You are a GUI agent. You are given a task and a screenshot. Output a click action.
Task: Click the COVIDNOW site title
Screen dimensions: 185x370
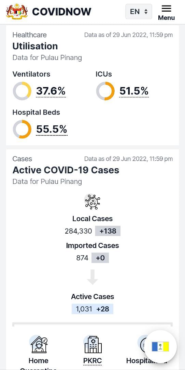click(61, 11)
